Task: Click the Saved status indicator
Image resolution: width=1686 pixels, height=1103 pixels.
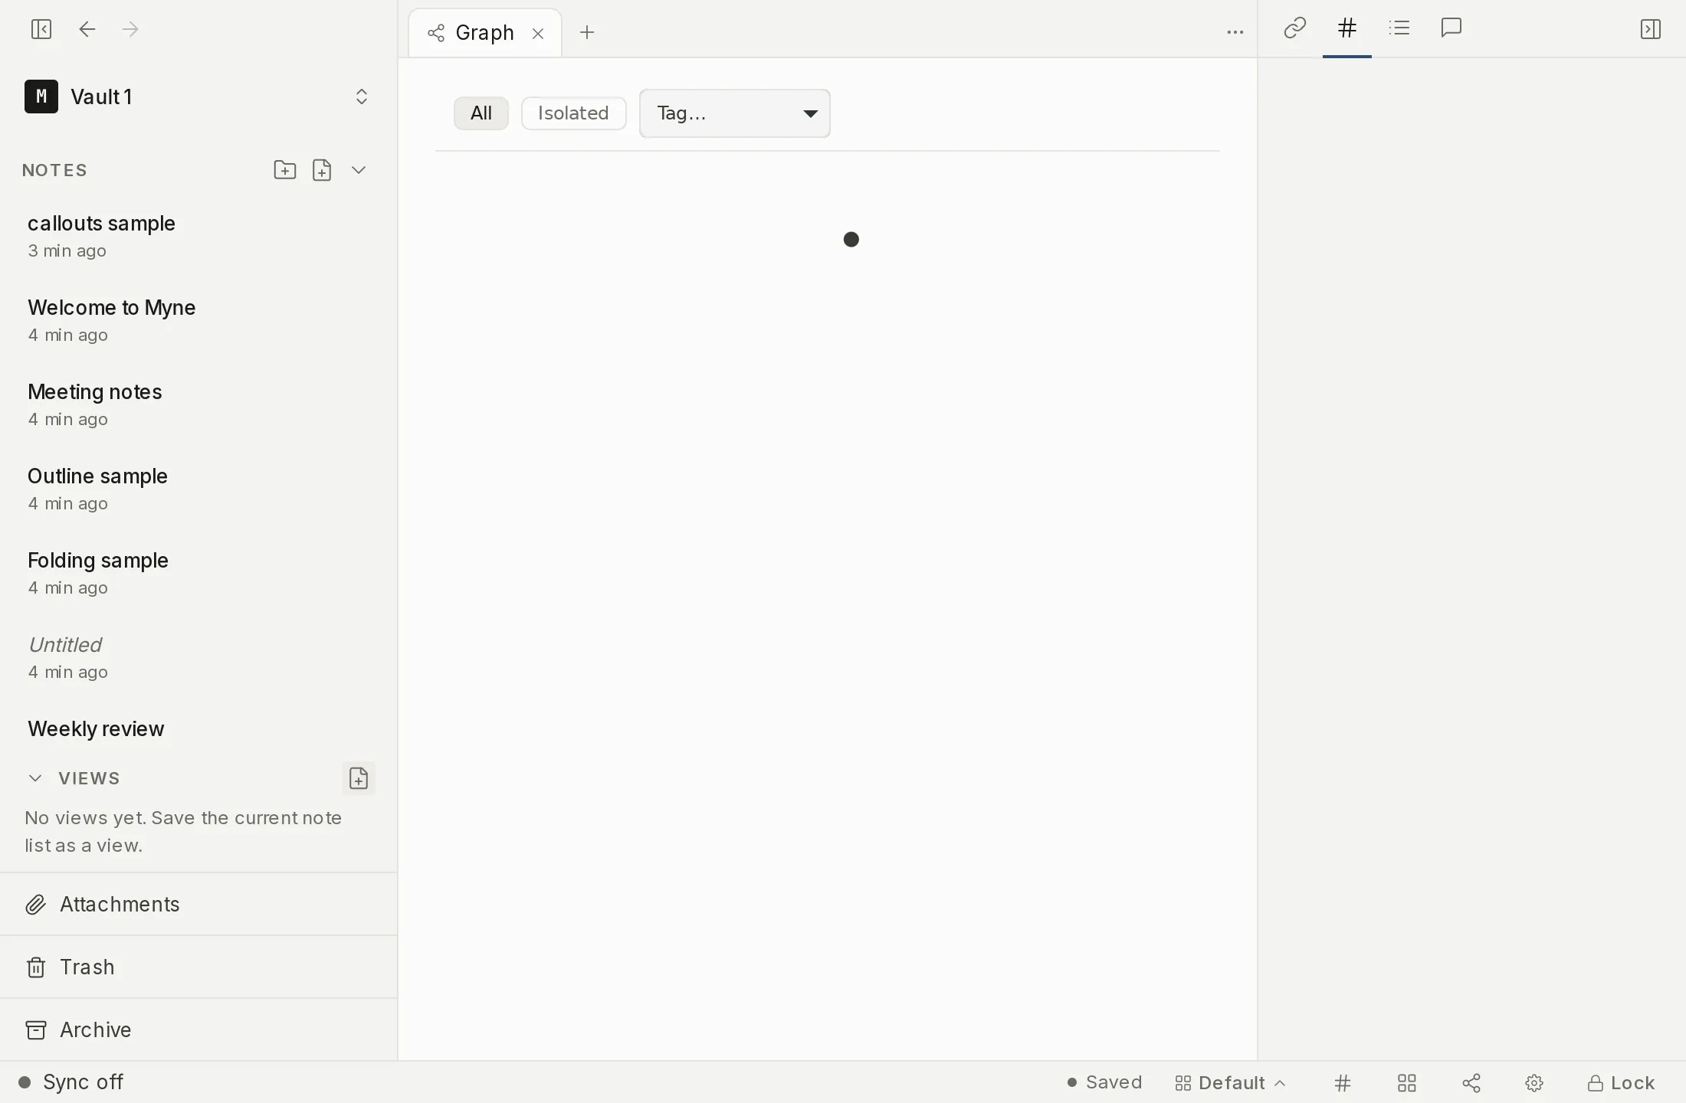Action: [x=1104, y=1082]
